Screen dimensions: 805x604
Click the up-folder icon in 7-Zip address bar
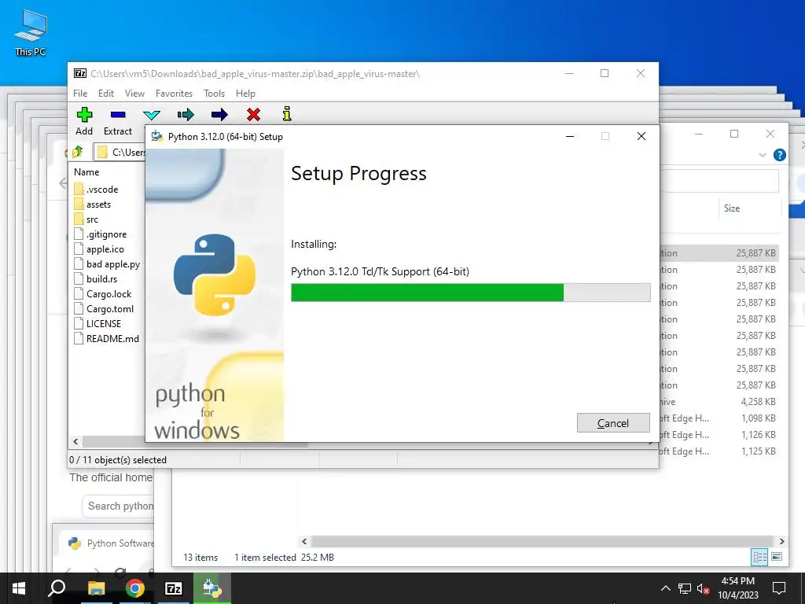[77, 152]
